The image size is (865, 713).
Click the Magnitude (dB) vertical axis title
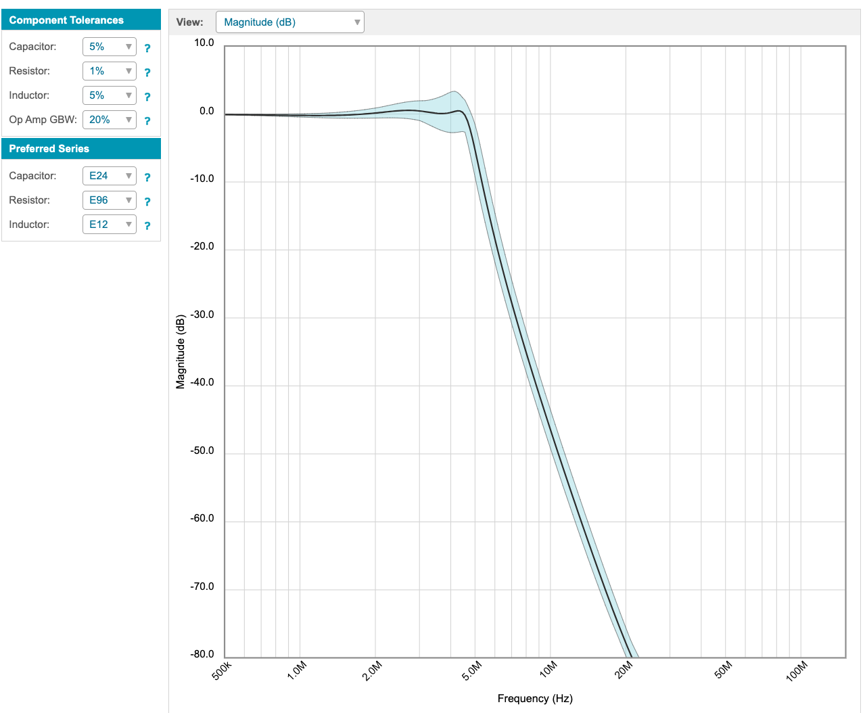pyautogui.click(x=180, y=352)
